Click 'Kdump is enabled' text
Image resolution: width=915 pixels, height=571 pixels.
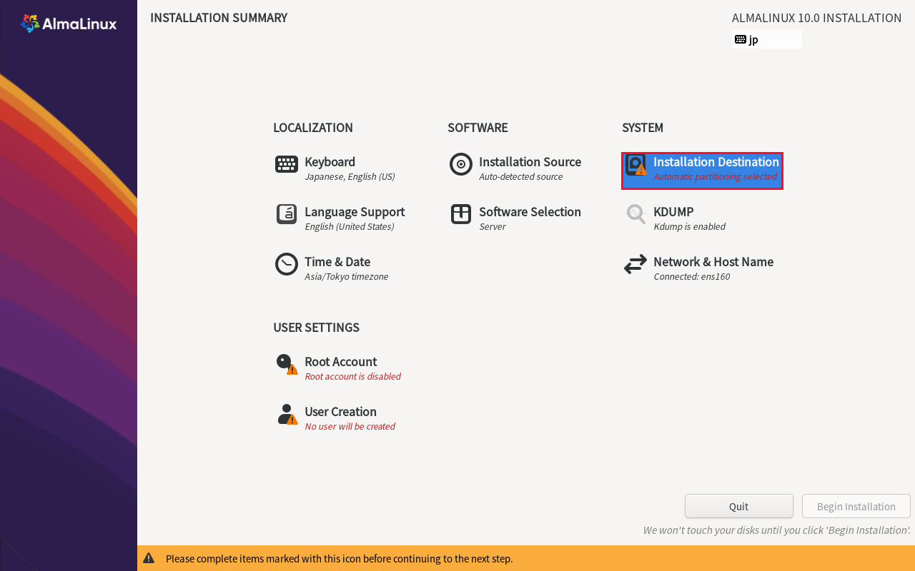(689, 227)
